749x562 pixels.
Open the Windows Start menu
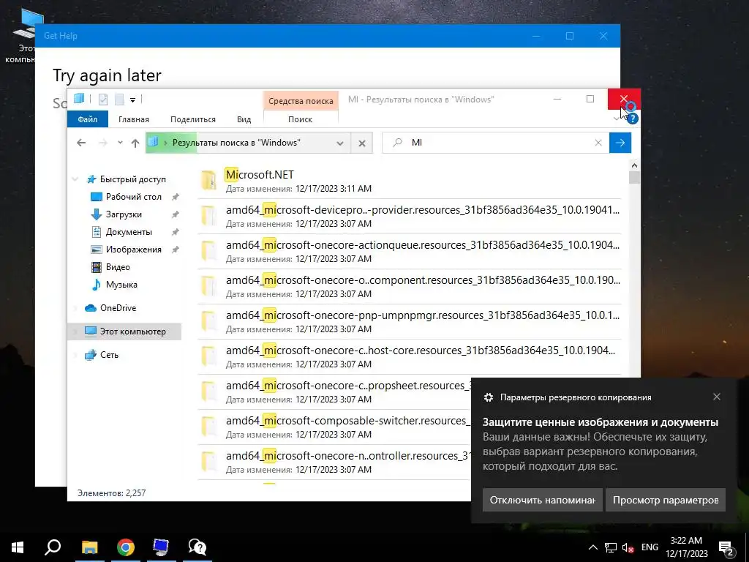[18, 547]
